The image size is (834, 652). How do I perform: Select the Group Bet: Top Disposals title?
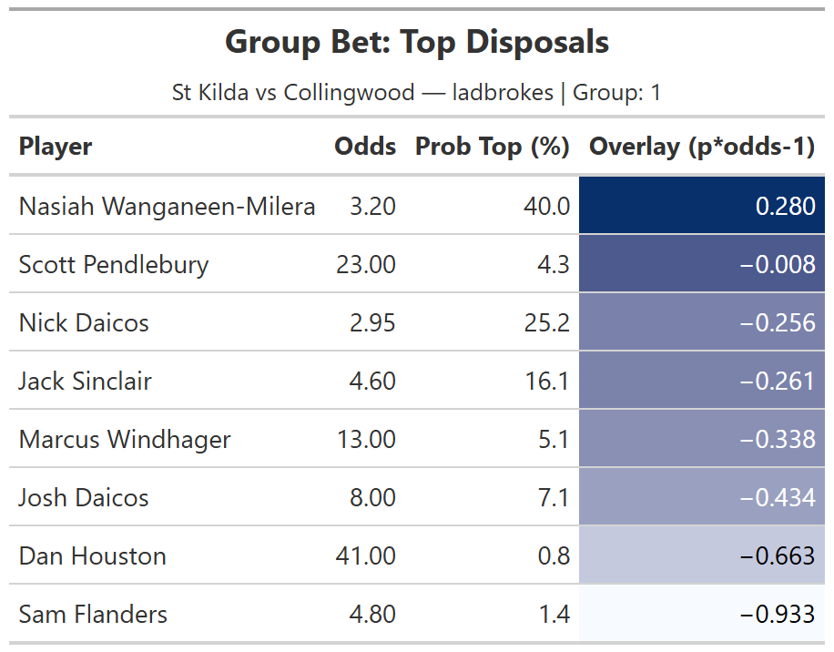tap(417, 42)
